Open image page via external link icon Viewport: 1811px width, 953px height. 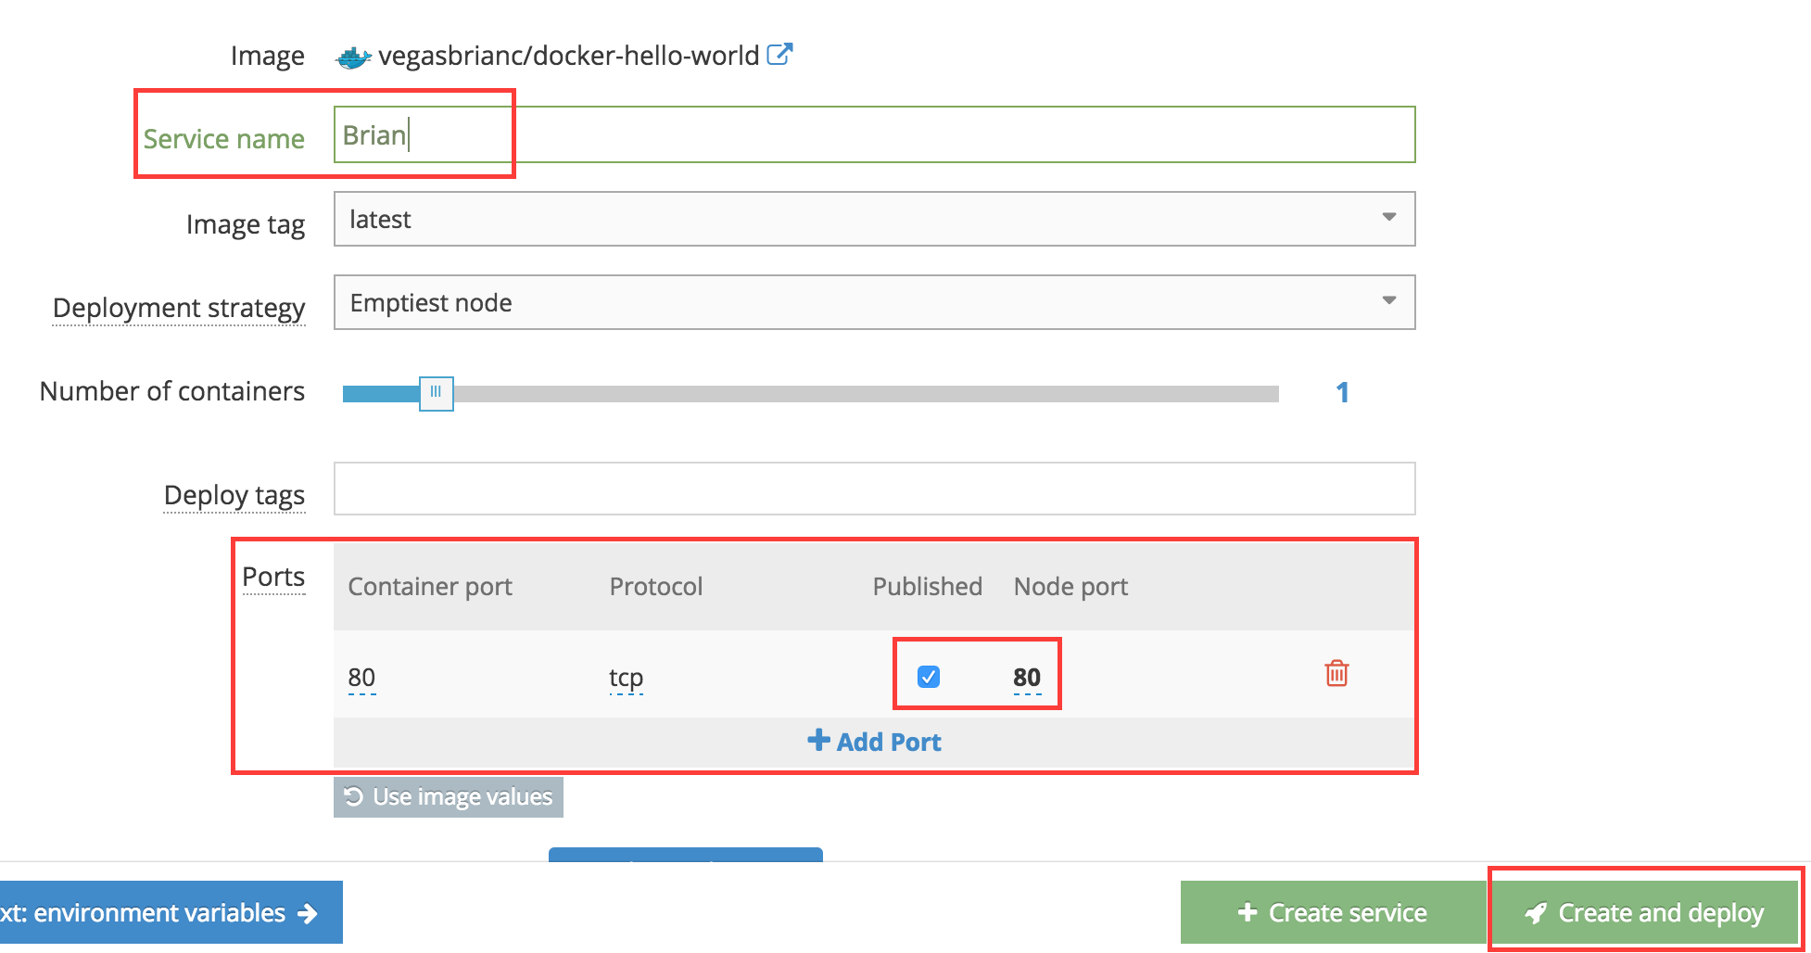pyautogui.click(x=781, y=54)
